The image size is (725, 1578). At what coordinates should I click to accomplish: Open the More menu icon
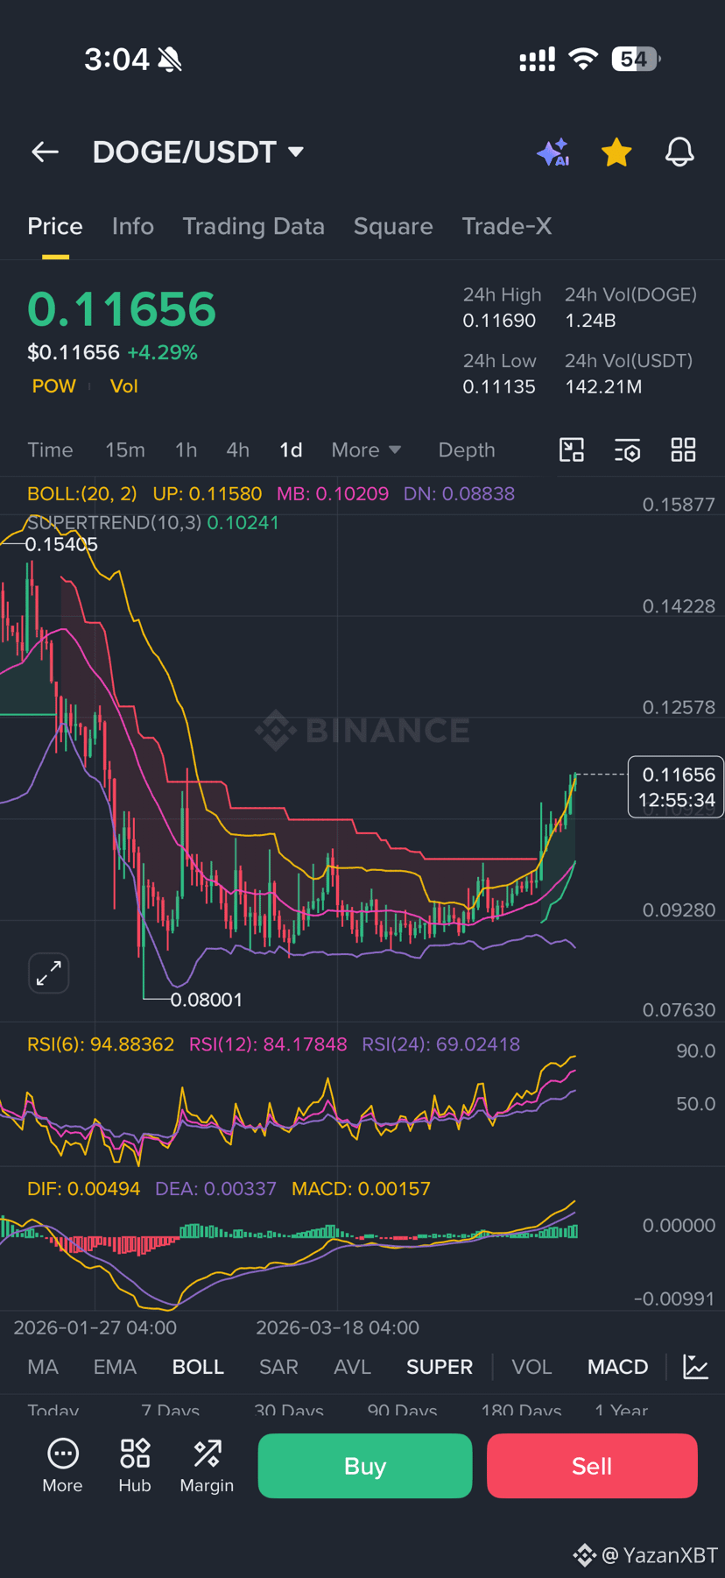click(62, 1466)
